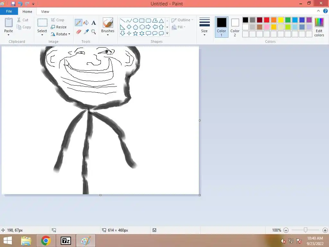Image resolution: width=329 pixels, height=247 pixels.
Task: Open the Select dropdown arrow
Action: click(x=42, y=35)
